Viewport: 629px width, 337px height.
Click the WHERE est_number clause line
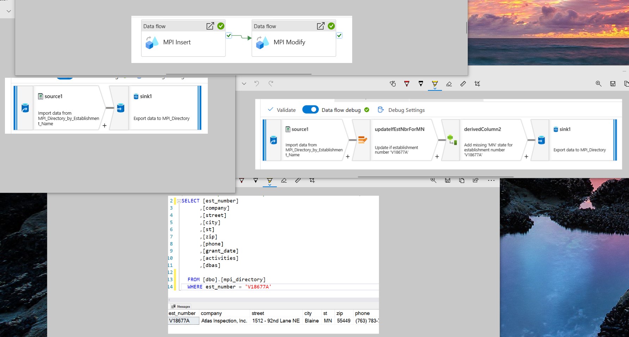[x=229, y=287]
